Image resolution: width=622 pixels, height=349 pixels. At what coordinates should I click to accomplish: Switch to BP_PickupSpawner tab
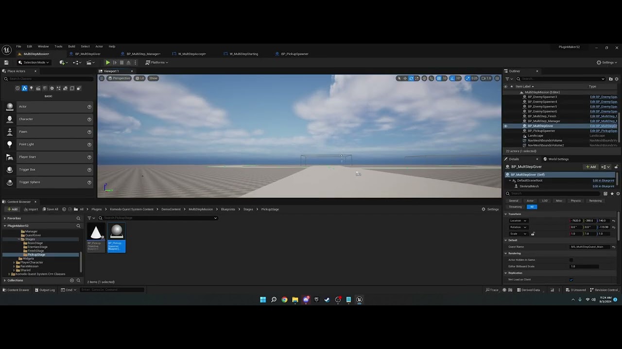click(x=294, y=54)
